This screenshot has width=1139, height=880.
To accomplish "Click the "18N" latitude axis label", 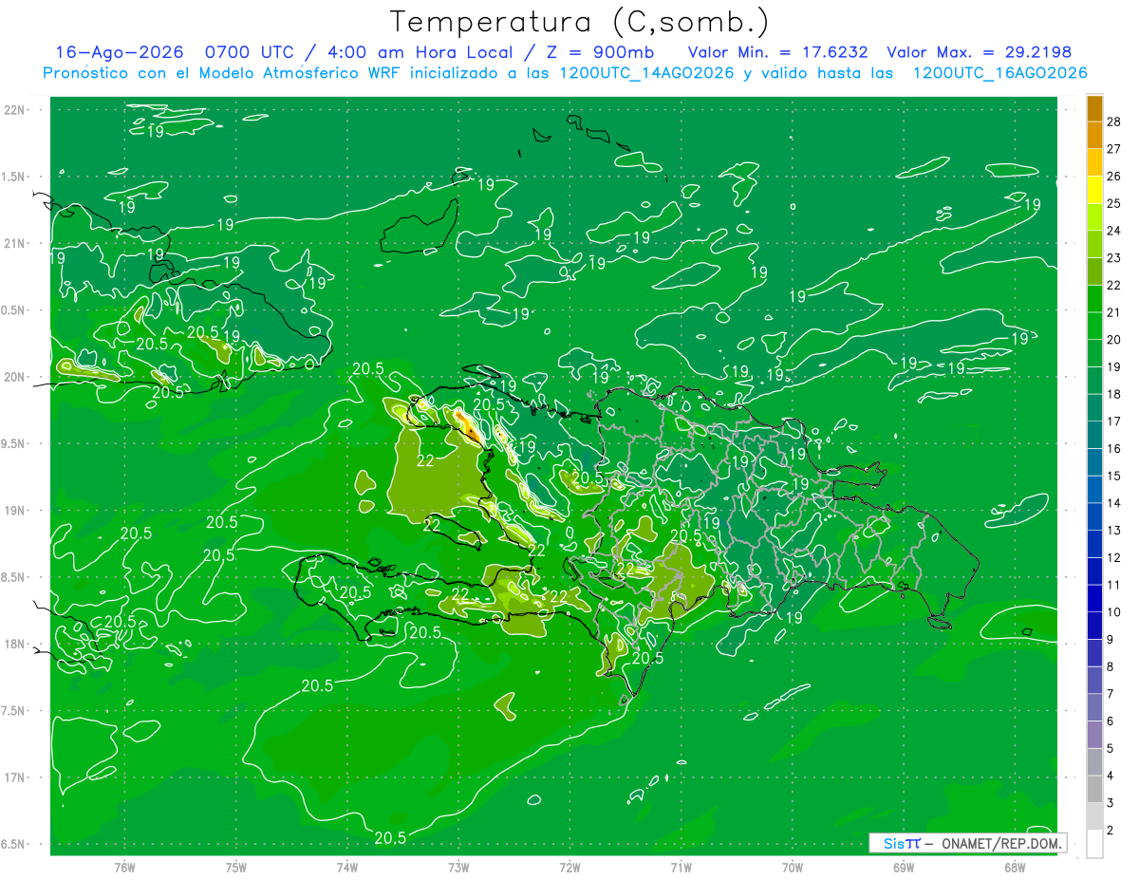I will point(16,644).
